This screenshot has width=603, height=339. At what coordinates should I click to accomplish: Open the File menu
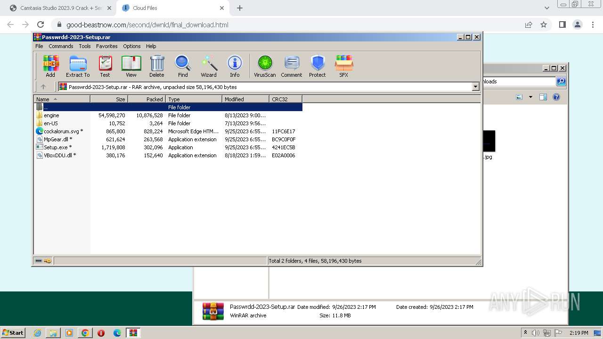click(x=39, y=46)
